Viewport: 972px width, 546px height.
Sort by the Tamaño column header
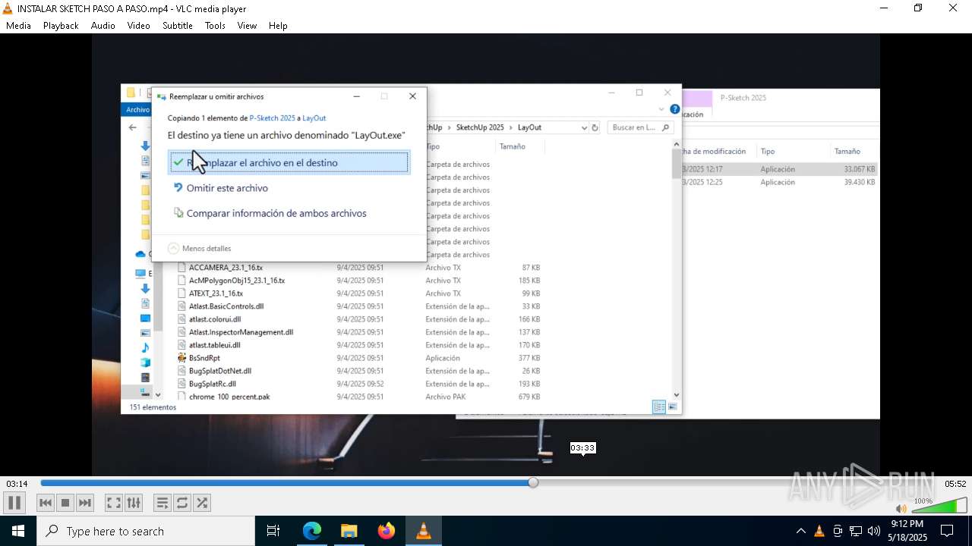point(513,146)
